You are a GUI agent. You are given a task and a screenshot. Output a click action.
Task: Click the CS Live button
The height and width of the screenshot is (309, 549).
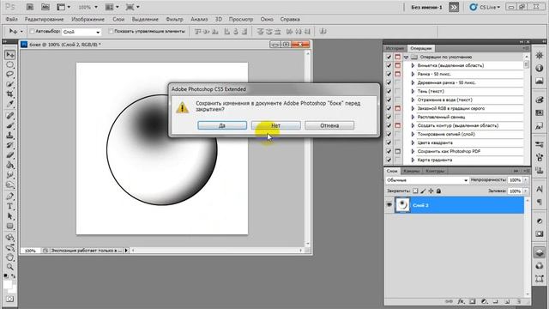pos(485,7)
